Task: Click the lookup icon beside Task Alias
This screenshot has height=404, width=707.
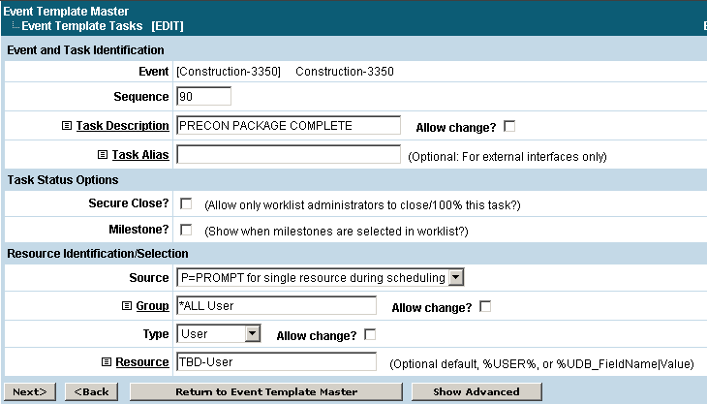Action: pos(103,154)
